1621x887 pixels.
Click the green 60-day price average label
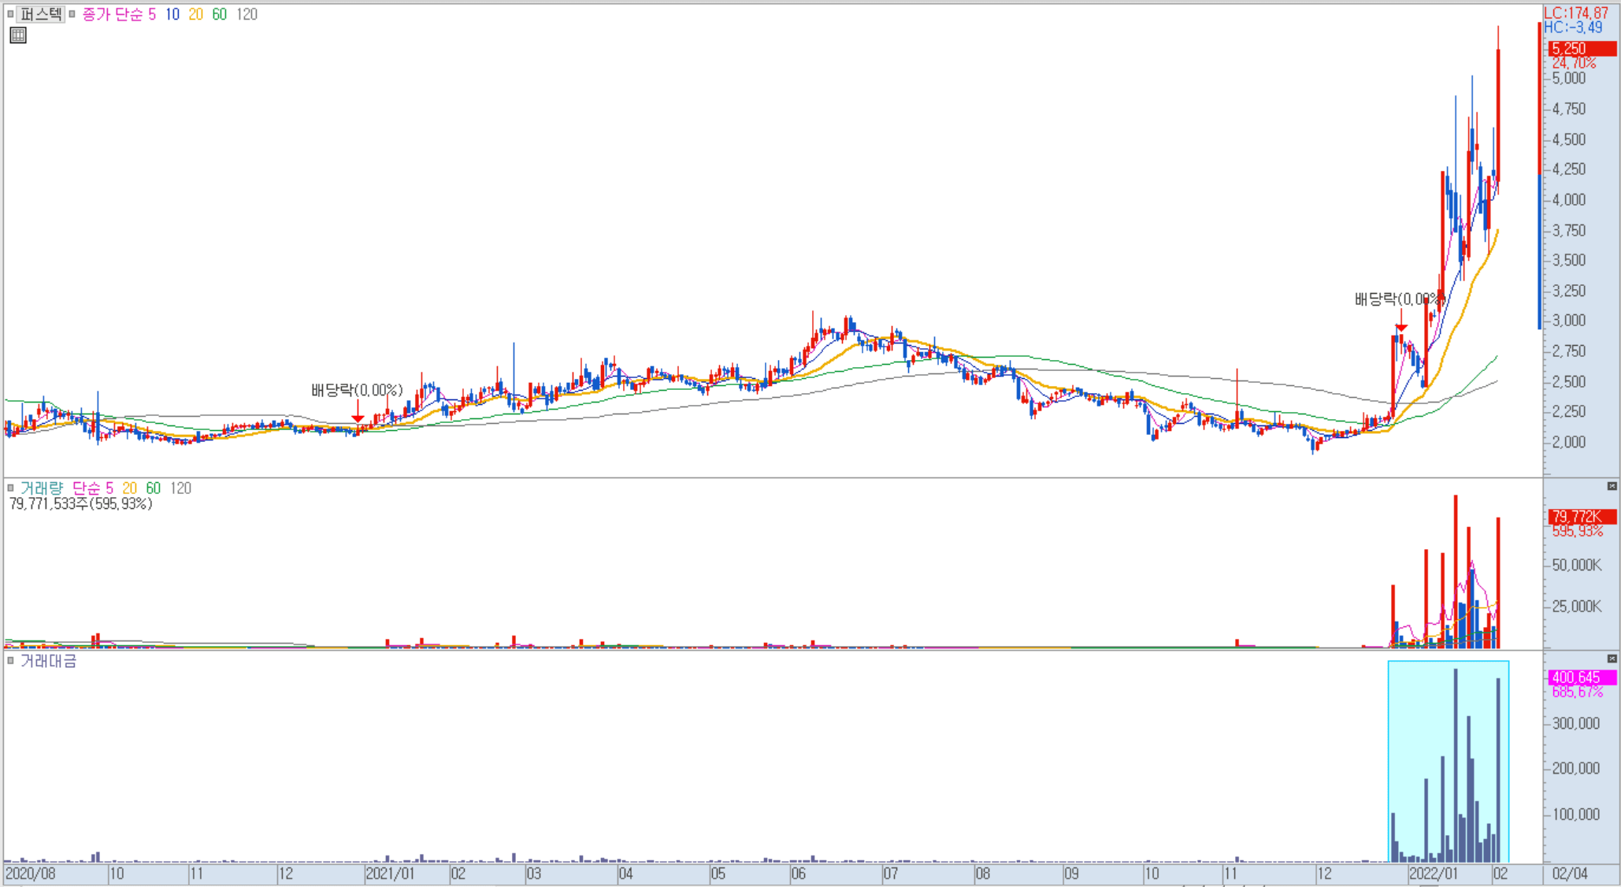tap(219, 14)
